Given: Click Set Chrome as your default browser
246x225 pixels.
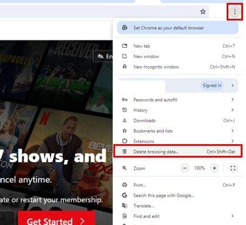Looking at the screenshot, I should point(178,28).
